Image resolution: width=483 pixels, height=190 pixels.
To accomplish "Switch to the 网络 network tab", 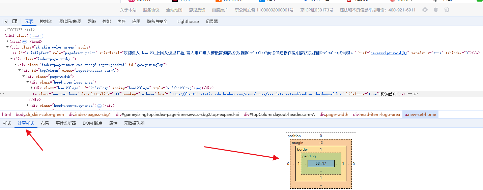I will [92, 22].
